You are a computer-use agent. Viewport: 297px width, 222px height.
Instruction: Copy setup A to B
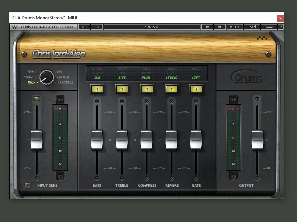tap(234, 27)
